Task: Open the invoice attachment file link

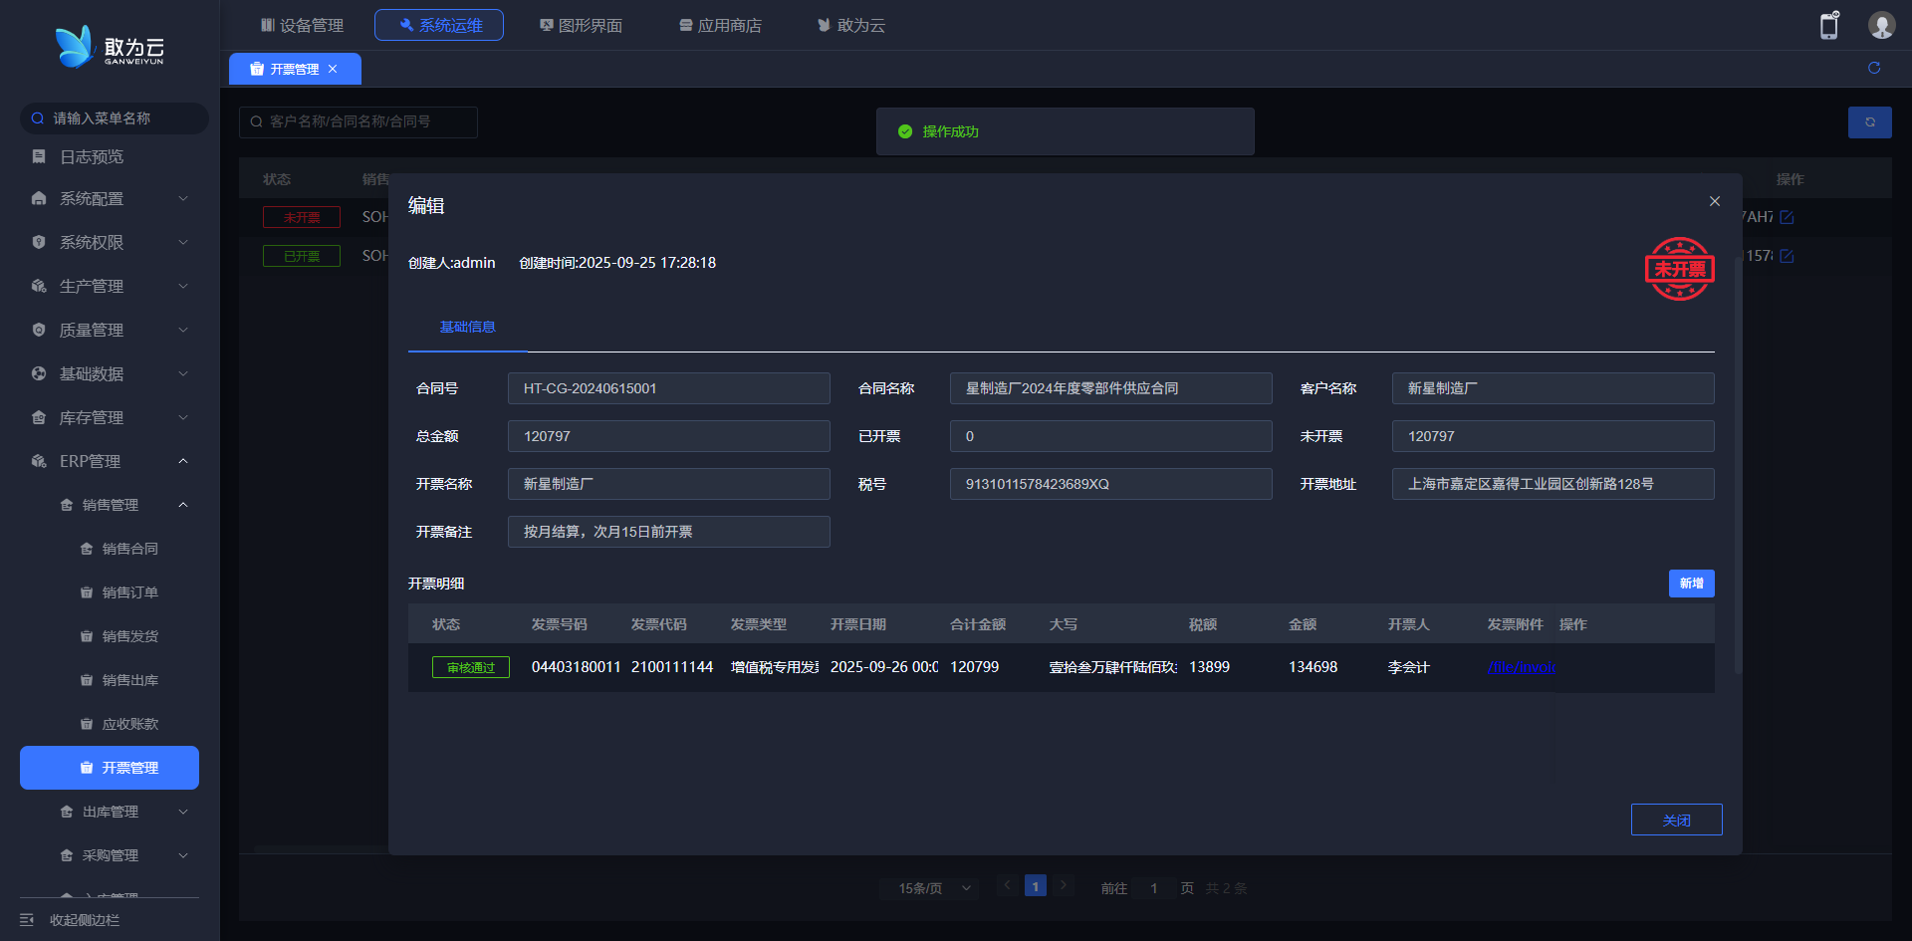Action: [1521, 667]
